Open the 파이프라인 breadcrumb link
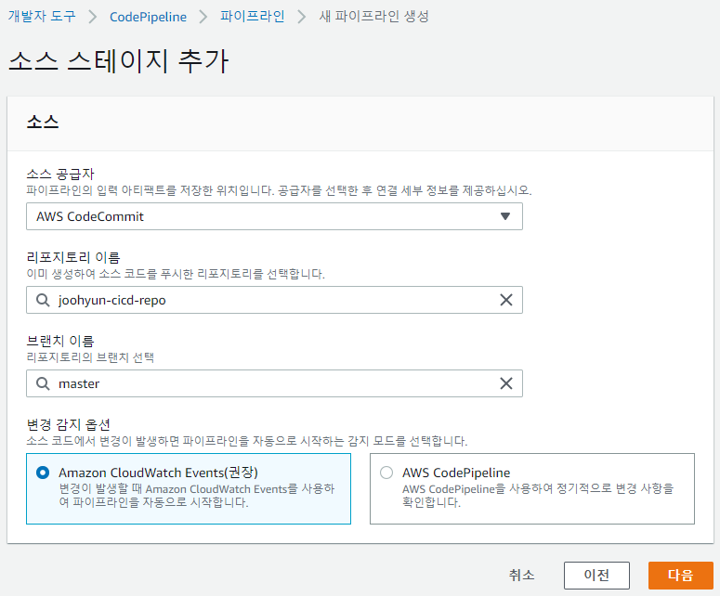Viewport: 720px width, 596px height. tap(252, 17)
